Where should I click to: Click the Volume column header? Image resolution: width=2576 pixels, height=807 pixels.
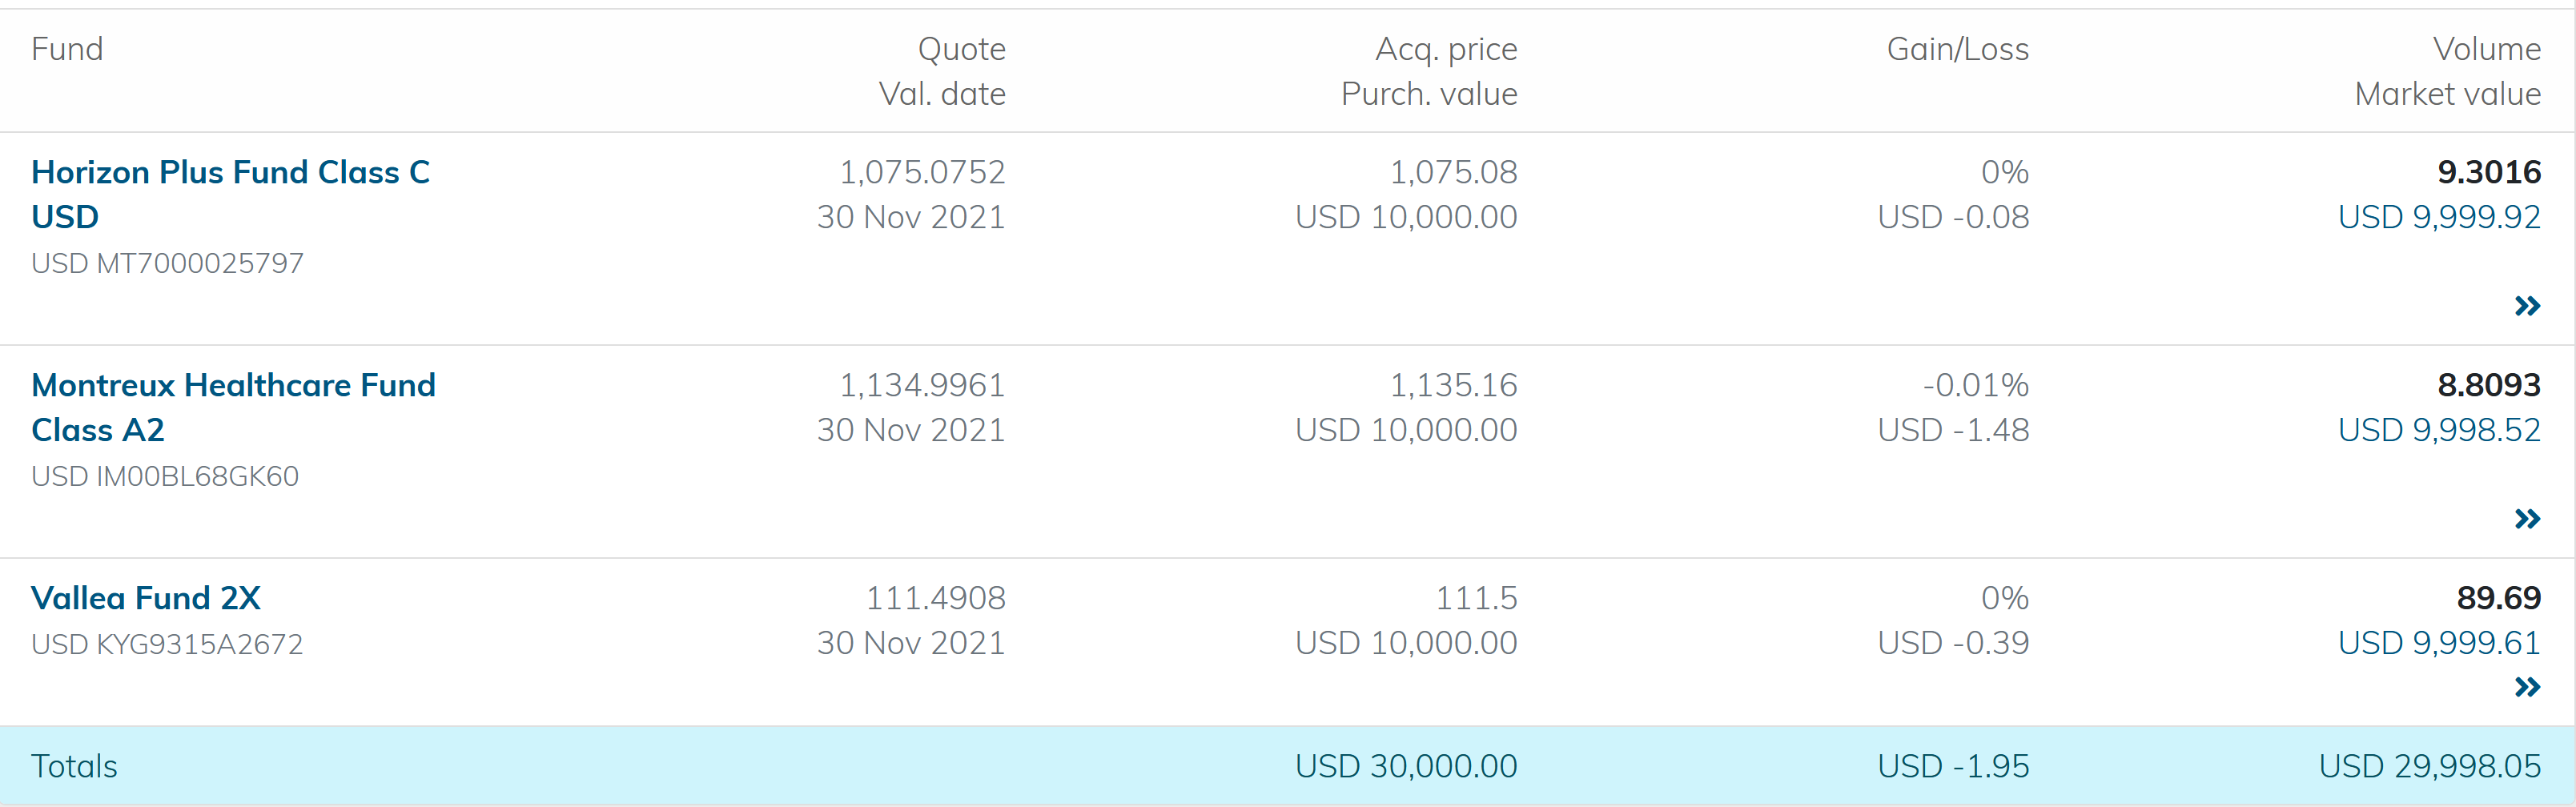click(2486, 49)
